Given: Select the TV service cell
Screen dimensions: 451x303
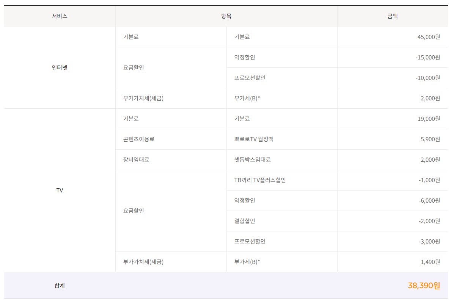Looking at the screenshot, I should click(x=60, y=191).
